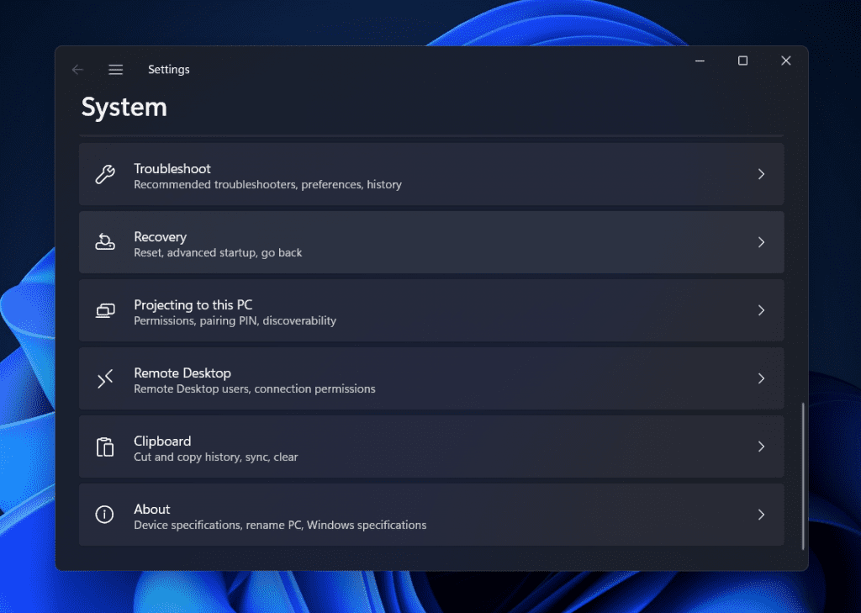The image size is (861, 613).
Task: Open Recovery settings
Action: coord(430,242)
